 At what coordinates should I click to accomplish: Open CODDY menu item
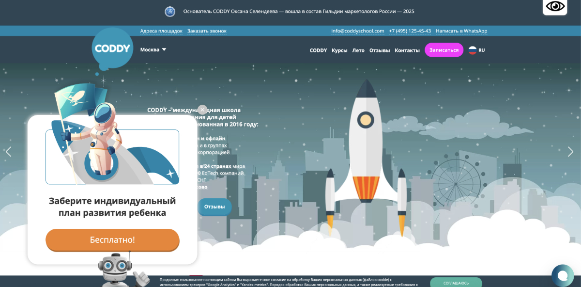pos(318,50)
